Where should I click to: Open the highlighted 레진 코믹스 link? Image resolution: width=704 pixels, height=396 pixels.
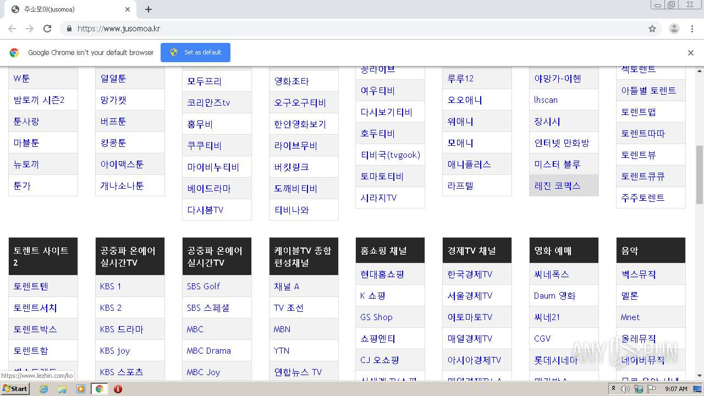(557, 185)
